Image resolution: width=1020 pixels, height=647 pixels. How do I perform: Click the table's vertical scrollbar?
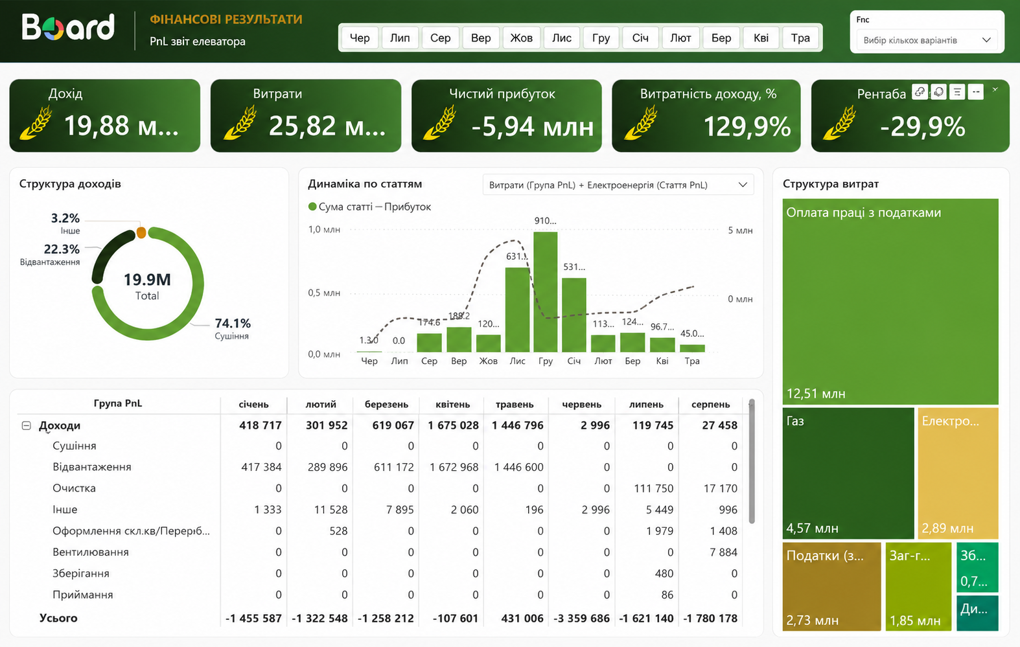[752, 461]
